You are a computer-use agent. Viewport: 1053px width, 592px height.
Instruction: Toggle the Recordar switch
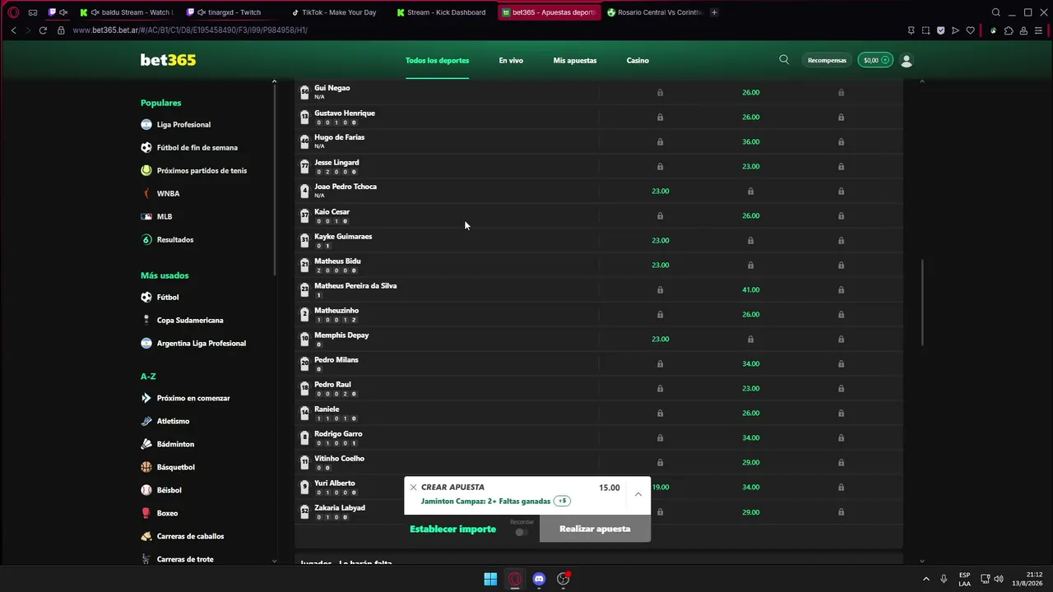[x=521, y=532]
